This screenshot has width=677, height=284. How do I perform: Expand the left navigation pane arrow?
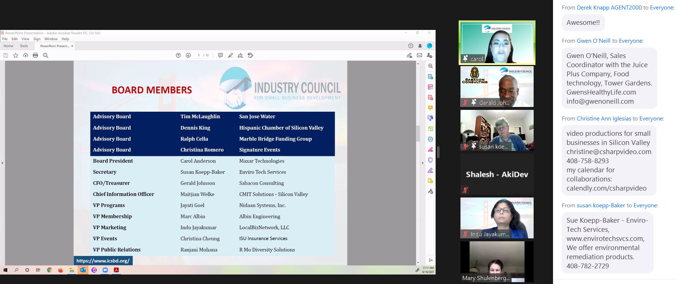(2, 163)
